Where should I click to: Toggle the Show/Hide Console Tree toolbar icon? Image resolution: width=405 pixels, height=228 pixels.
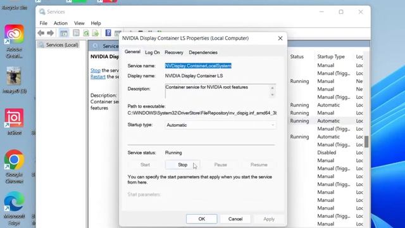click(63, 33)
